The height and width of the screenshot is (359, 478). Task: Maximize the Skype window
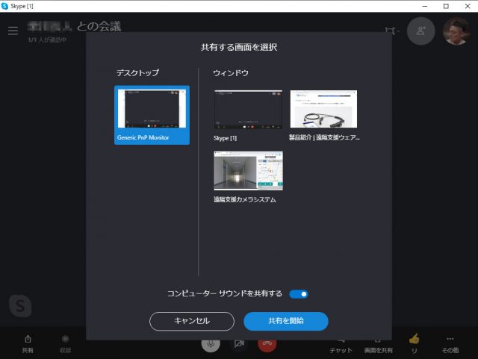click(446, 6)
